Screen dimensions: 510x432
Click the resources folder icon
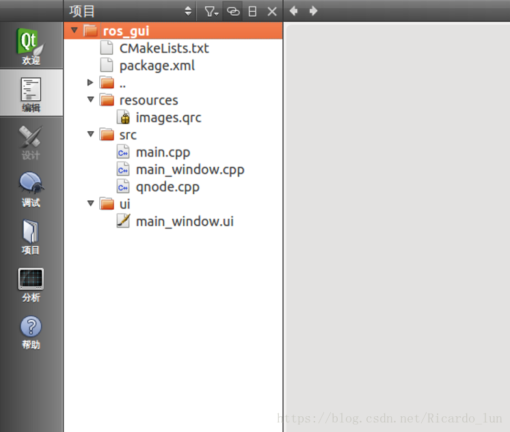[107, 100]
